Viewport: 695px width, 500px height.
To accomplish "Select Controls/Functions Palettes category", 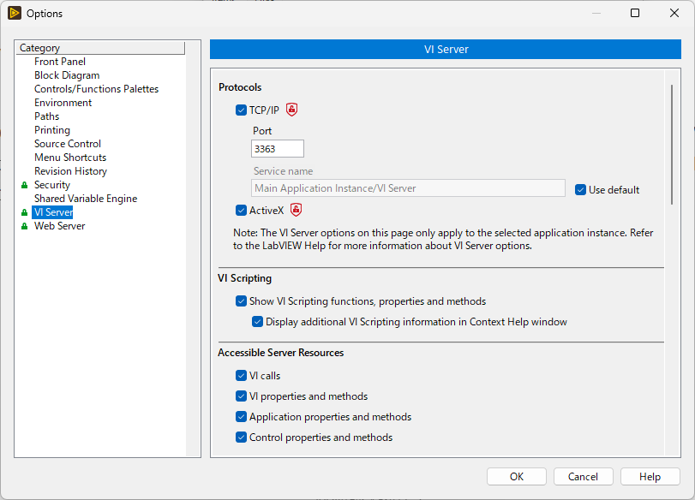I will pos(96,89).
